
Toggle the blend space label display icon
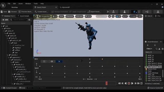[52, 61]
